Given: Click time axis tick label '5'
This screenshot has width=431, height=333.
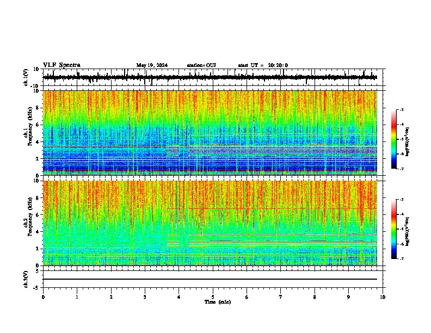Looking at the screenshot, I should 213,297.
